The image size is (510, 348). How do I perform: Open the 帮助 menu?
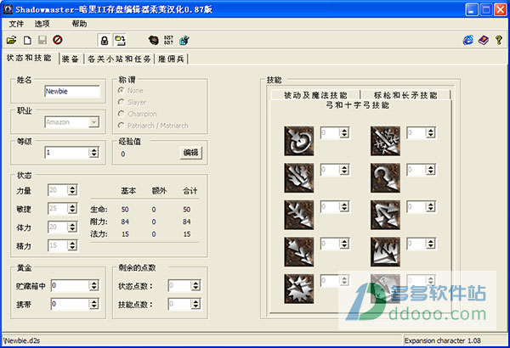(79, 24)
